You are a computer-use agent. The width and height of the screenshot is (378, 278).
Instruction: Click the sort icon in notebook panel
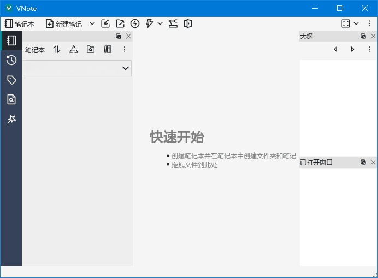pos(57,49)
